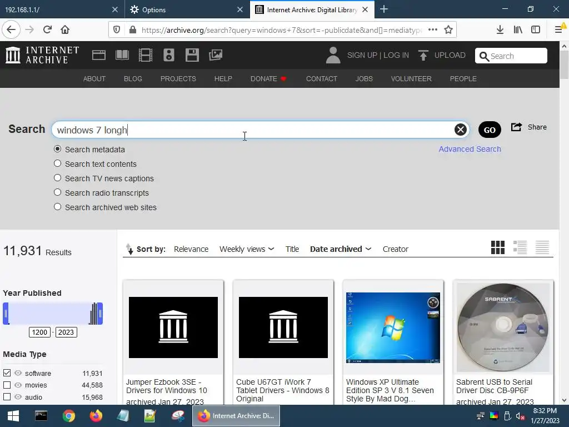The height and width of the screenshot is (427, 569).
Task: Go back in browser history
Action: tap(11, 30)
